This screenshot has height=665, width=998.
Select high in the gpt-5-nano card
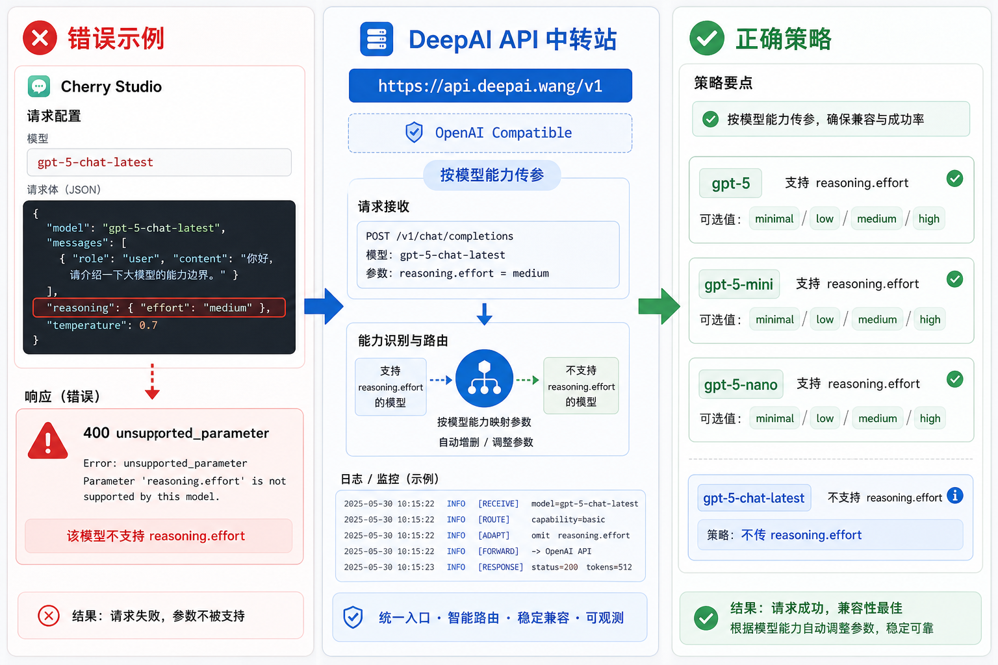click(x=930, y=419)
